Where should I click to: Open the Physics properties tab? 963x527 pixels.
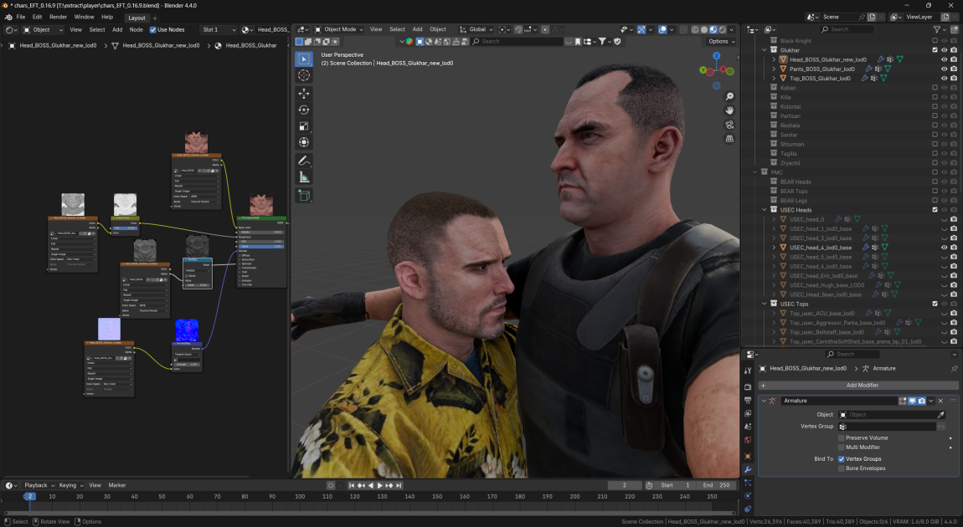click(748, 496)
